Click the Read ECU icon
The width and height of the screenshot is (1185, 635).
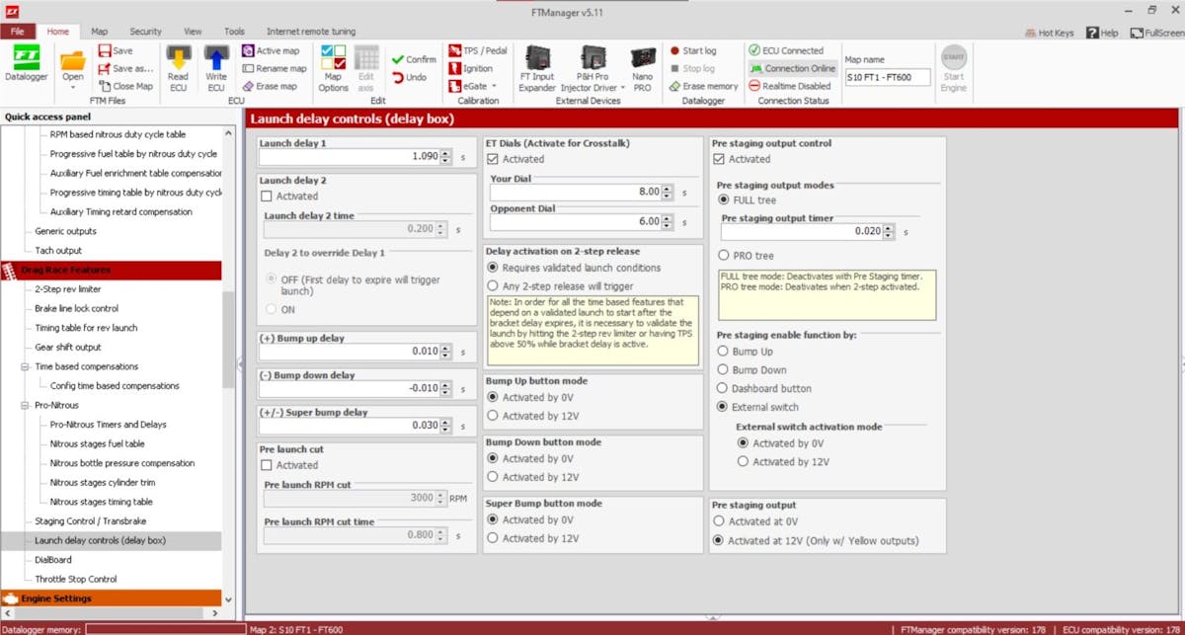(x=178, y=67)
